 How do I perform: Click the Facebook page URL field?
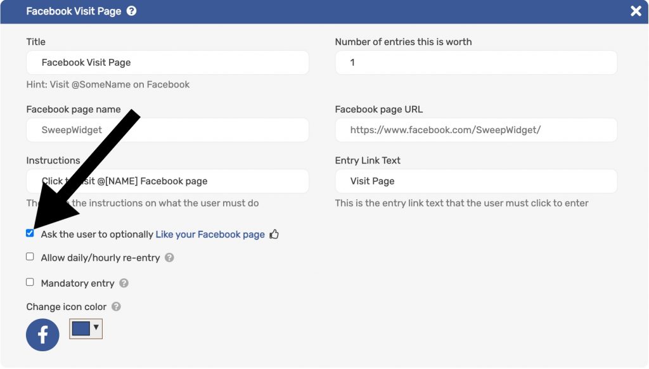476,130
